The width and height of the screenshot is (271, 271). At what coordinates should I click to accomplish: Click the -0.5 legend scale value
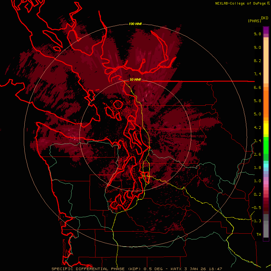tap(256, 208)
